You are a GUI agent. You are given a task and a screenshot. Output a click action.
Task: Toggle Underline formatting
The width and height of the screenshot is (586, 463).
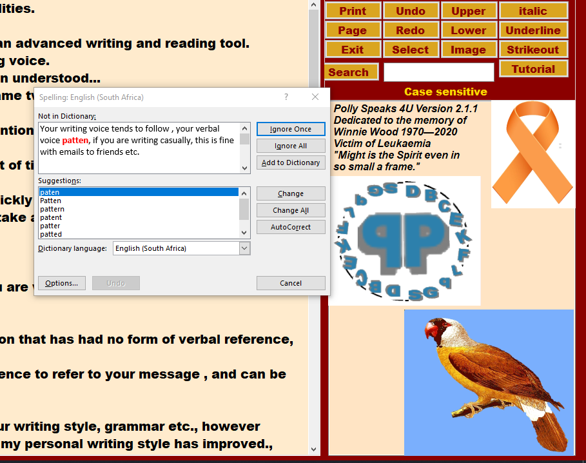click(532, 30)
